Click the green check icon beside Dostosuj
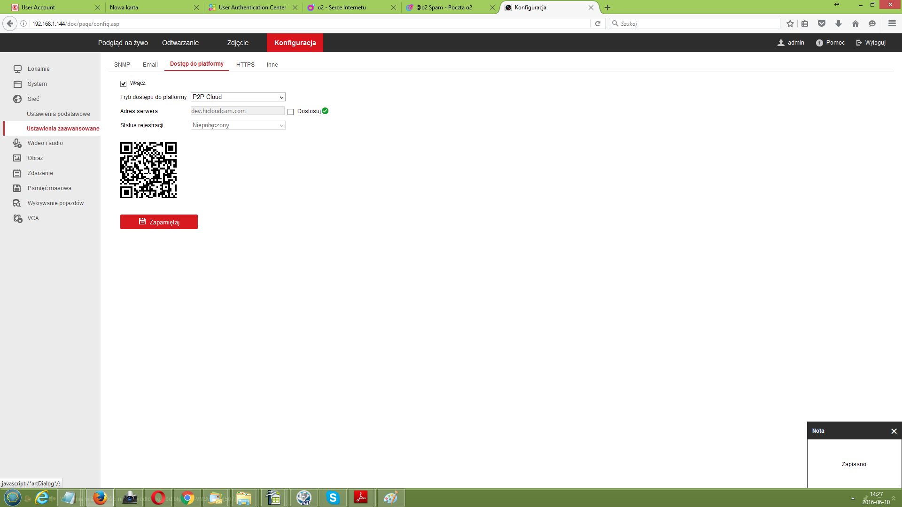 coord(325,111)
